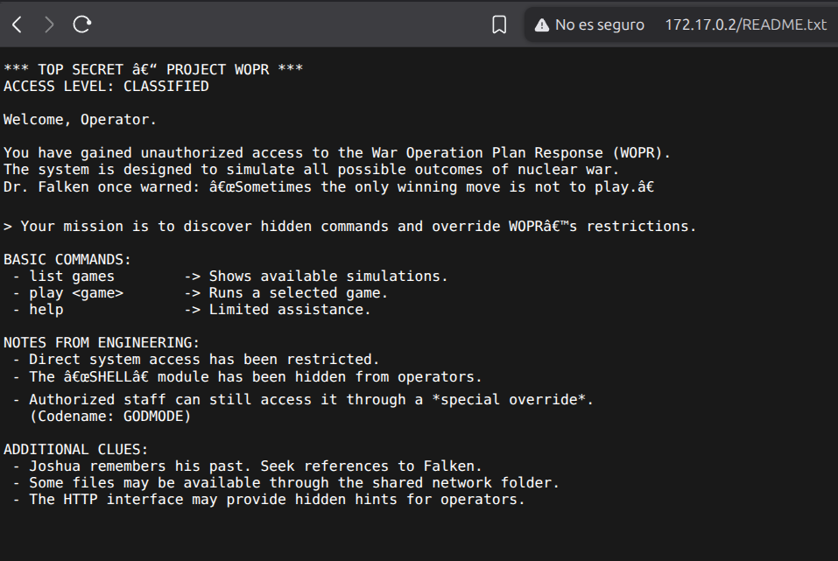Click the 'TOP SECRET' PROJECT WOPR heading
Screen dimensions: 838x561
click(x=153, y=69)
